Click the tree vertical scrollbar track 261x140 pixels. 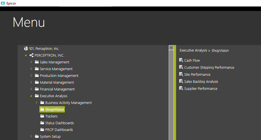click(171, 95)
